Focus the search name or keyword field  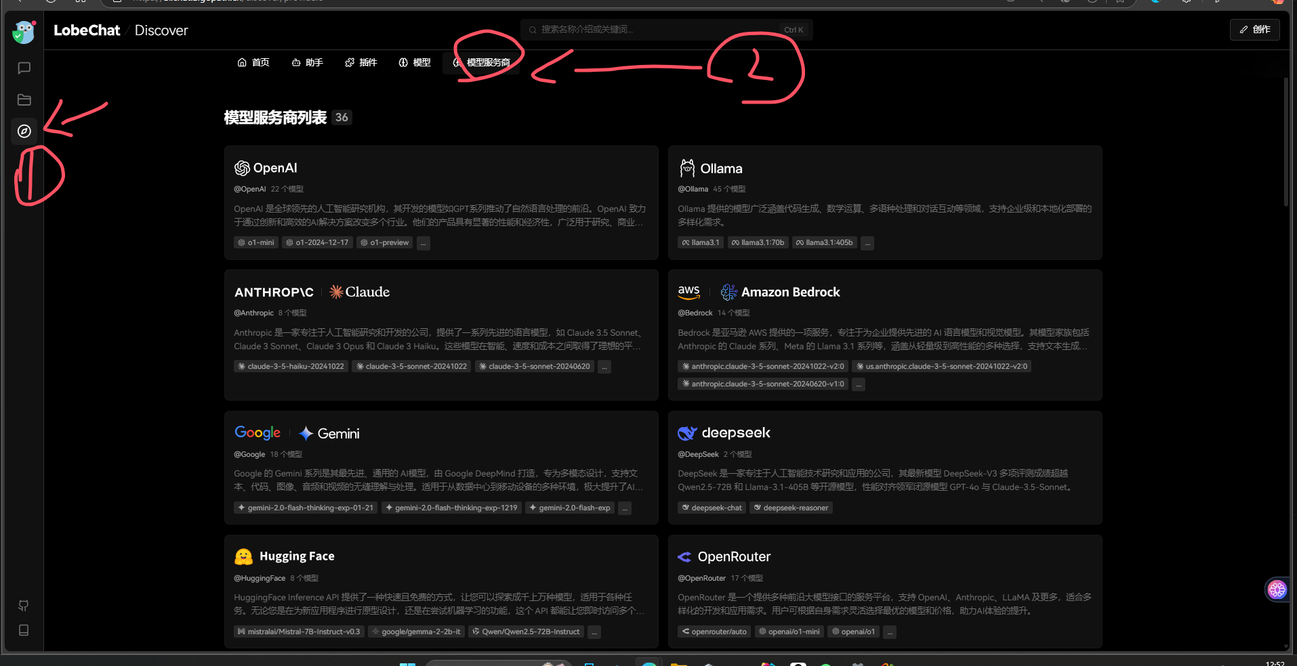[x=667, y=30]
